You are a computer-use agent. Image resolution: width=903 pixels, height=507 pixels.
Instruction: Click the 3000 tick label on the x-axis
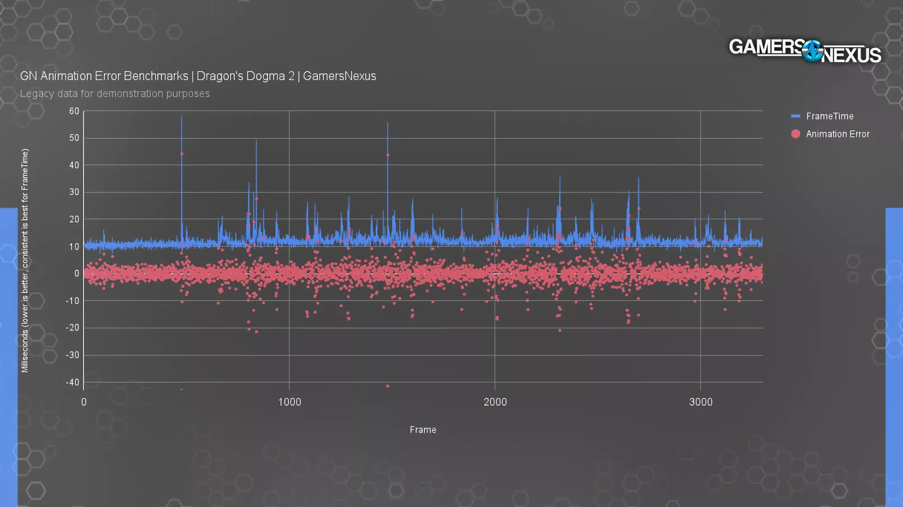pos(700,402)
